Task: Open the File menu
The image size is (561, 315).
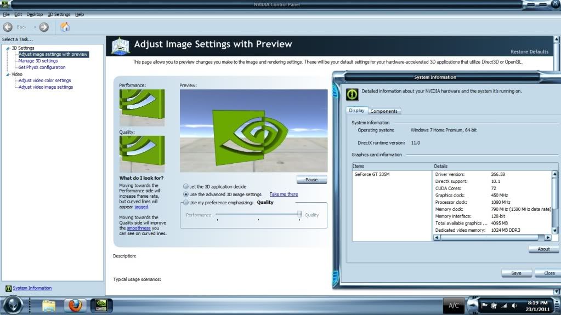Action: tap(6, 14)
